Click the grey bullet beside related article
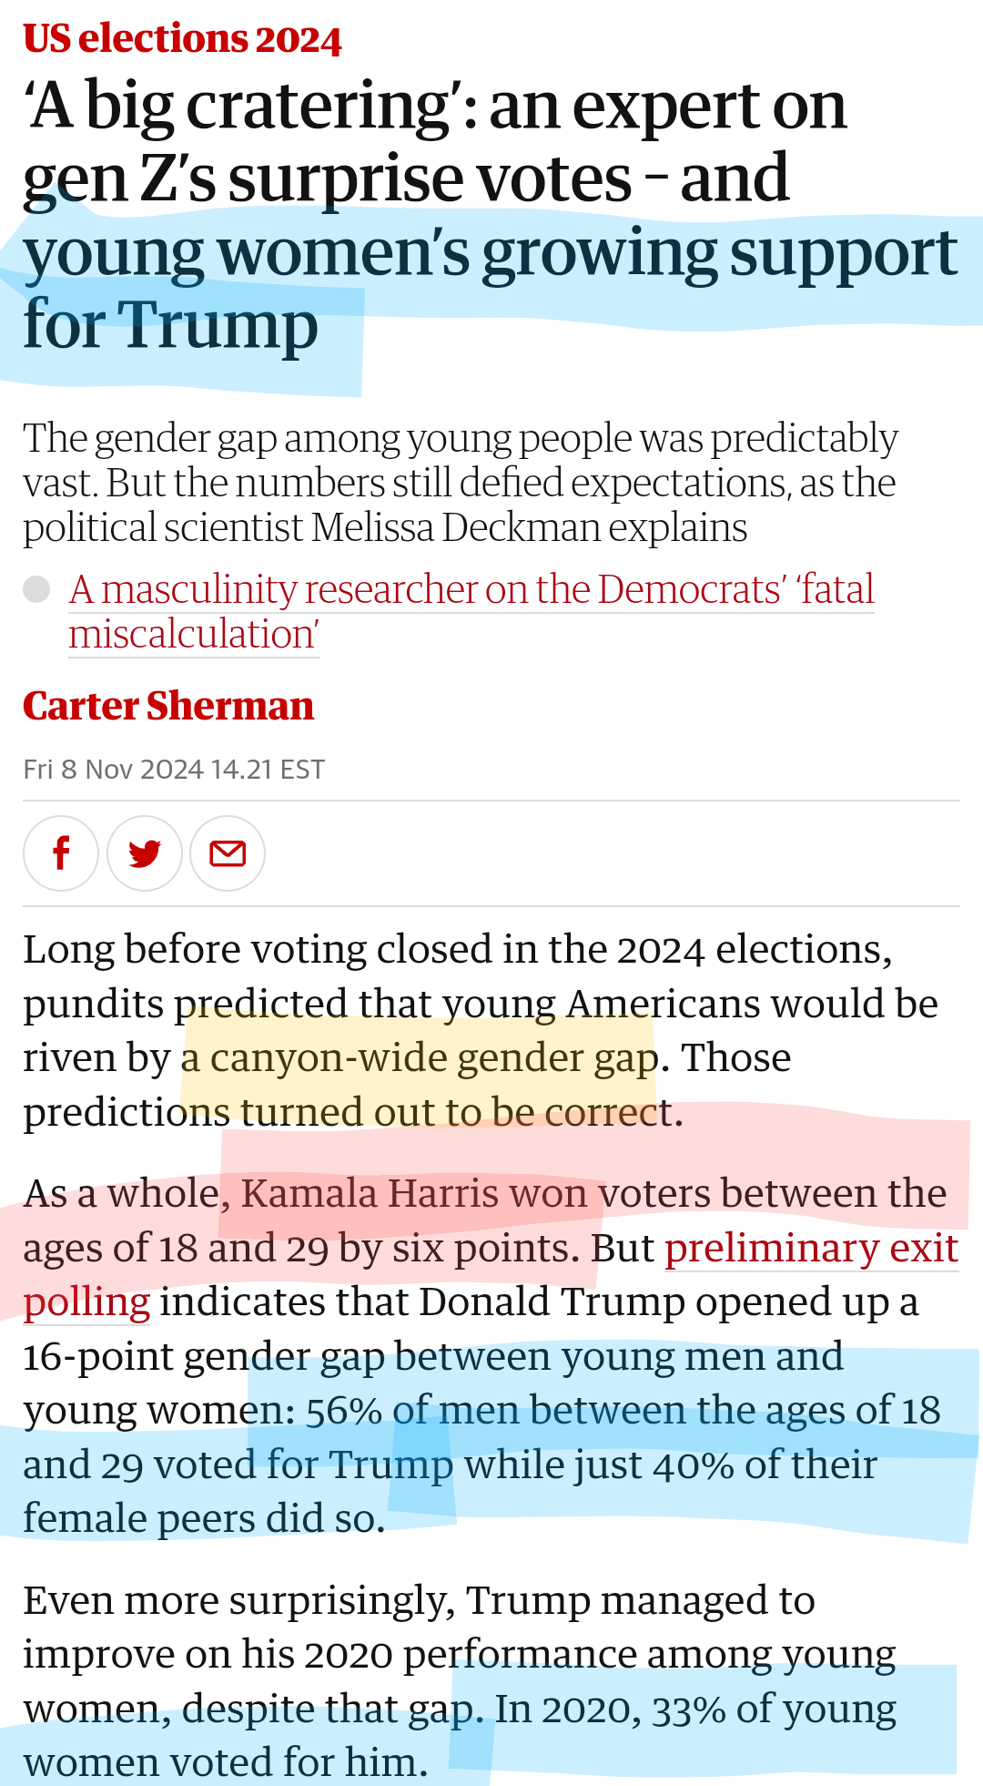 [x=36, y=589]
